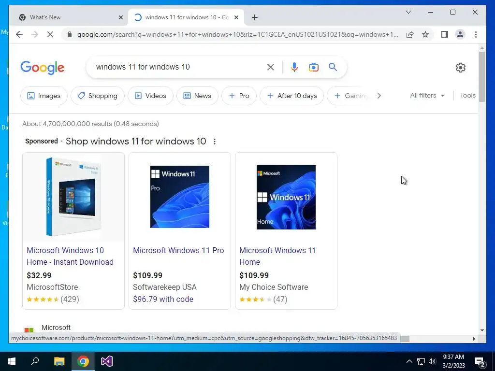Click the $32.99 price
Viewport: 495px width, 371px height.
(x=39, y=275)
